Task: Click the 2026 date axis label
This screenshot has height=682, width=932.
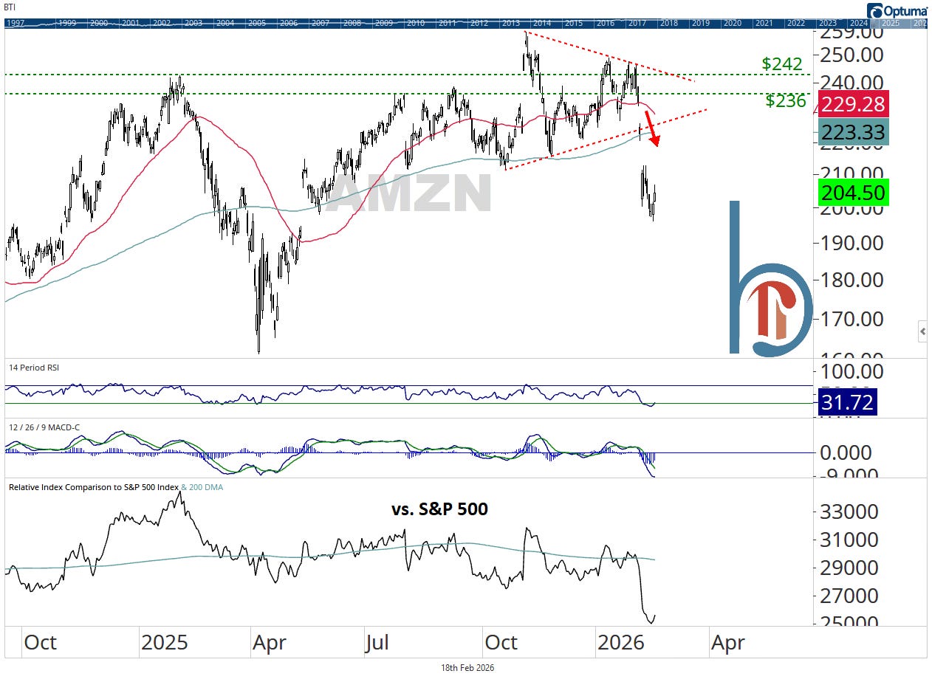Action: click(x=620, y=642)
